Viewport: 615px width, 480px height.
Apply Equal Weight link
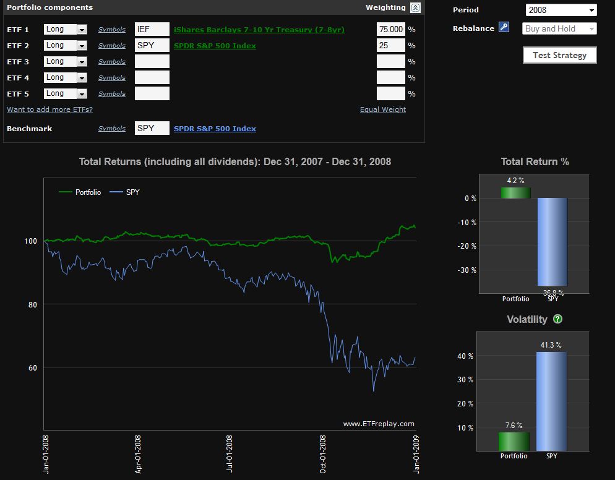coord(383,109)
